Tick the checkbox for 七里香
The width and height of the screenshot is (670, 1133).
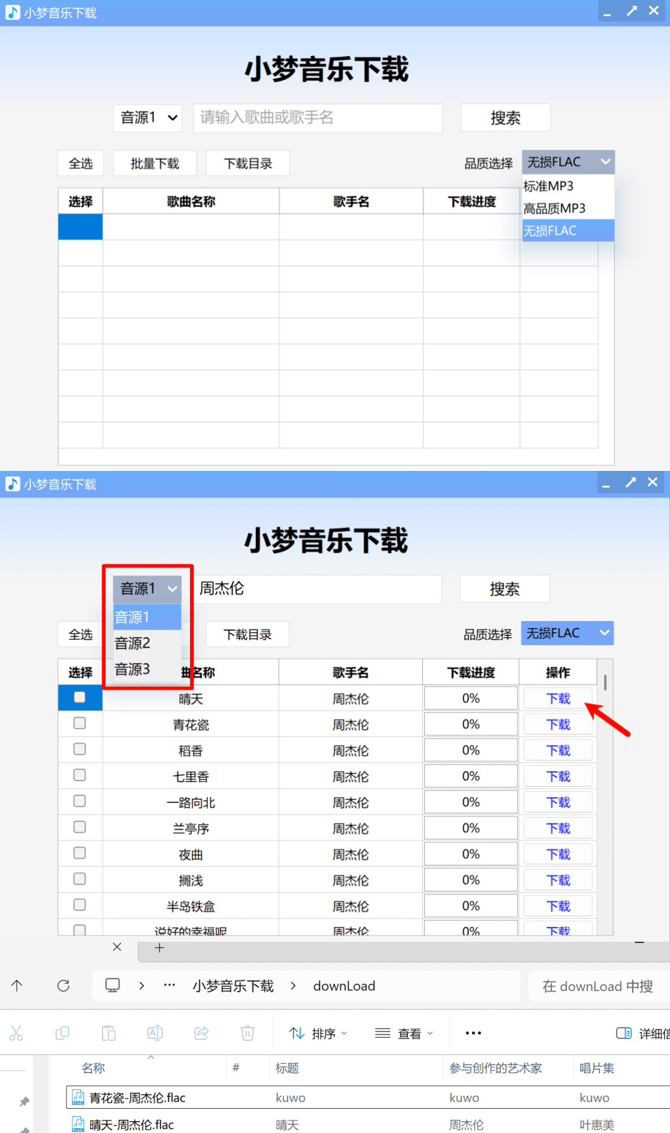click(80, 775)
